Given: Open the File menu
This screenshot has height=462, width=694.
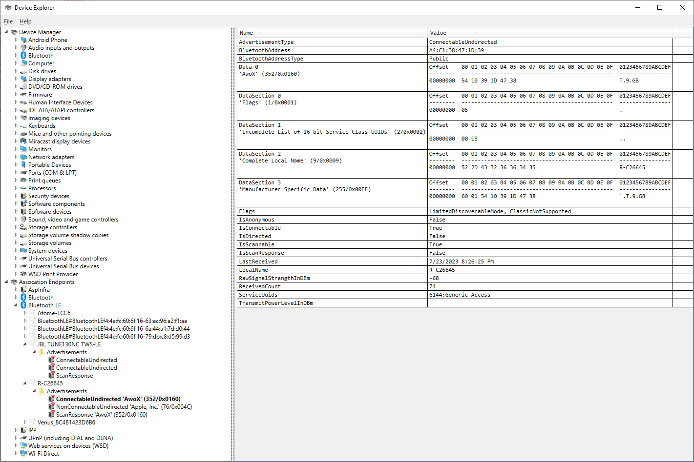Looking at the screenshot, I should [x=8, y=21].
